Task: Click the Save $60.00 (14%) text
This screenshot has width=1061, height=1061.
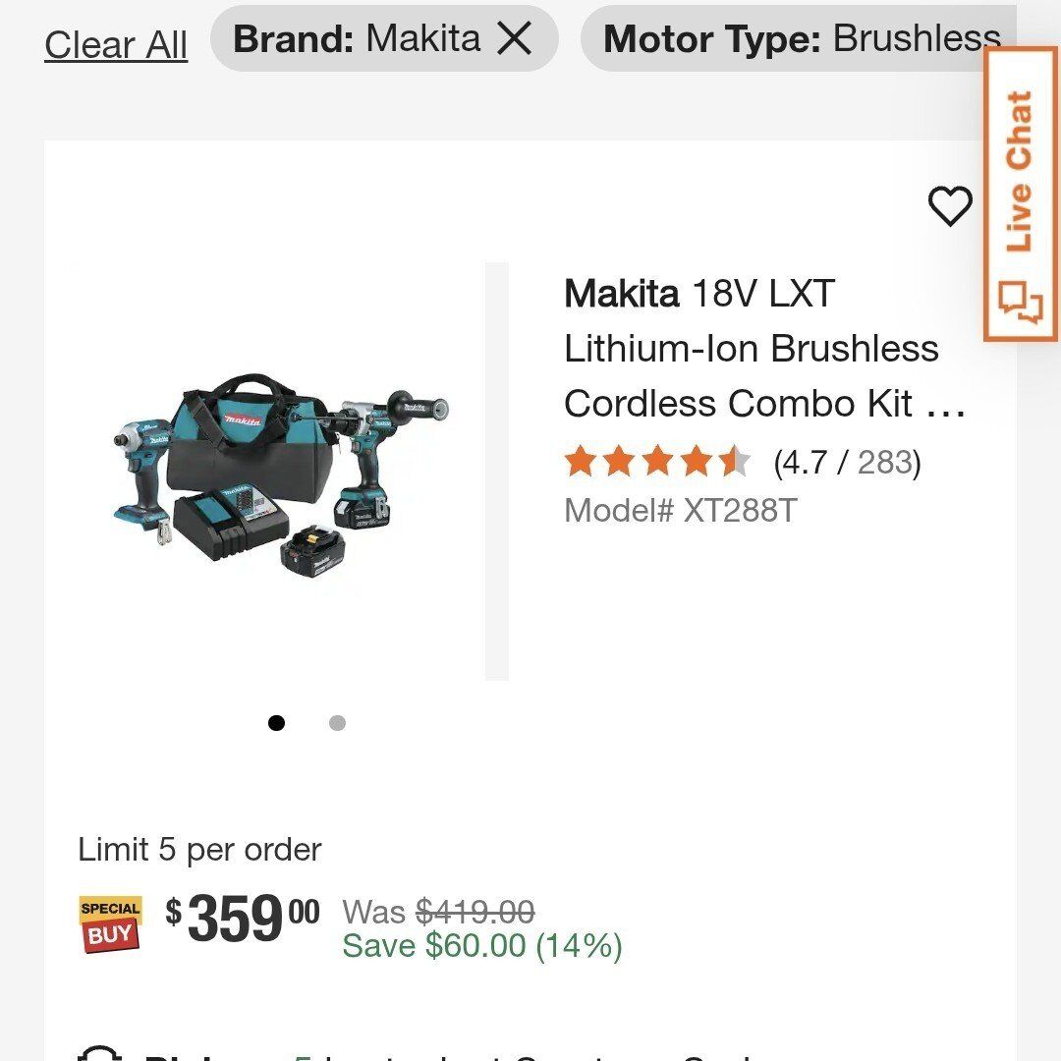Action: 481,946
